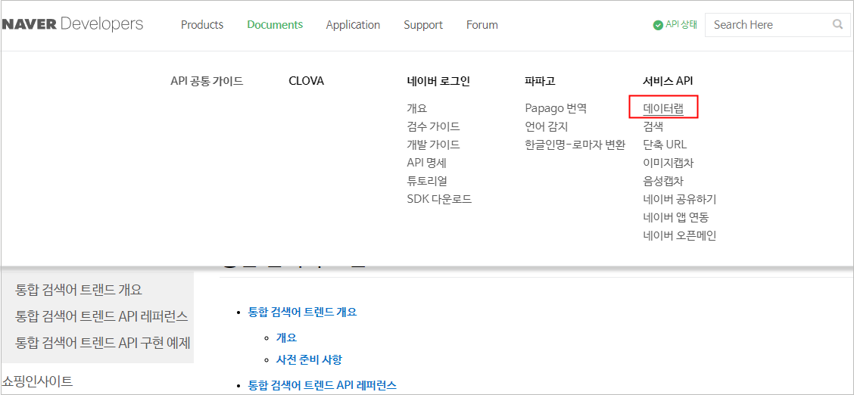The image size is (854, 395).
Task: Click the 개요 sub-bullet link
Action: click(286, 337)
